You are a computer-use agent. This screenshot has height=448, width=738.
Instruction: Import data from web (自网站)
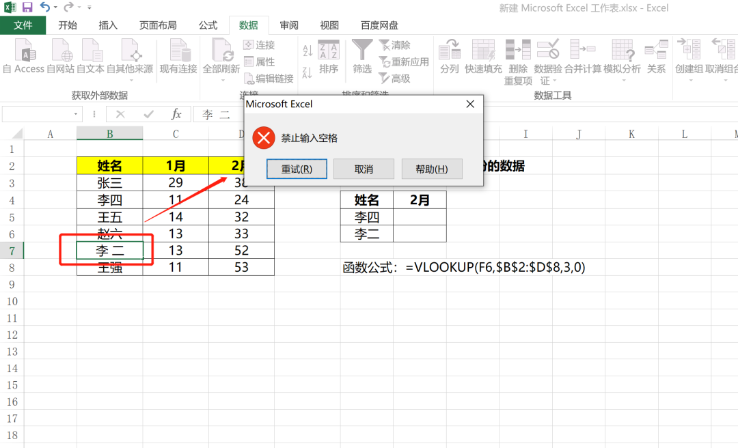tap(60, 57)
